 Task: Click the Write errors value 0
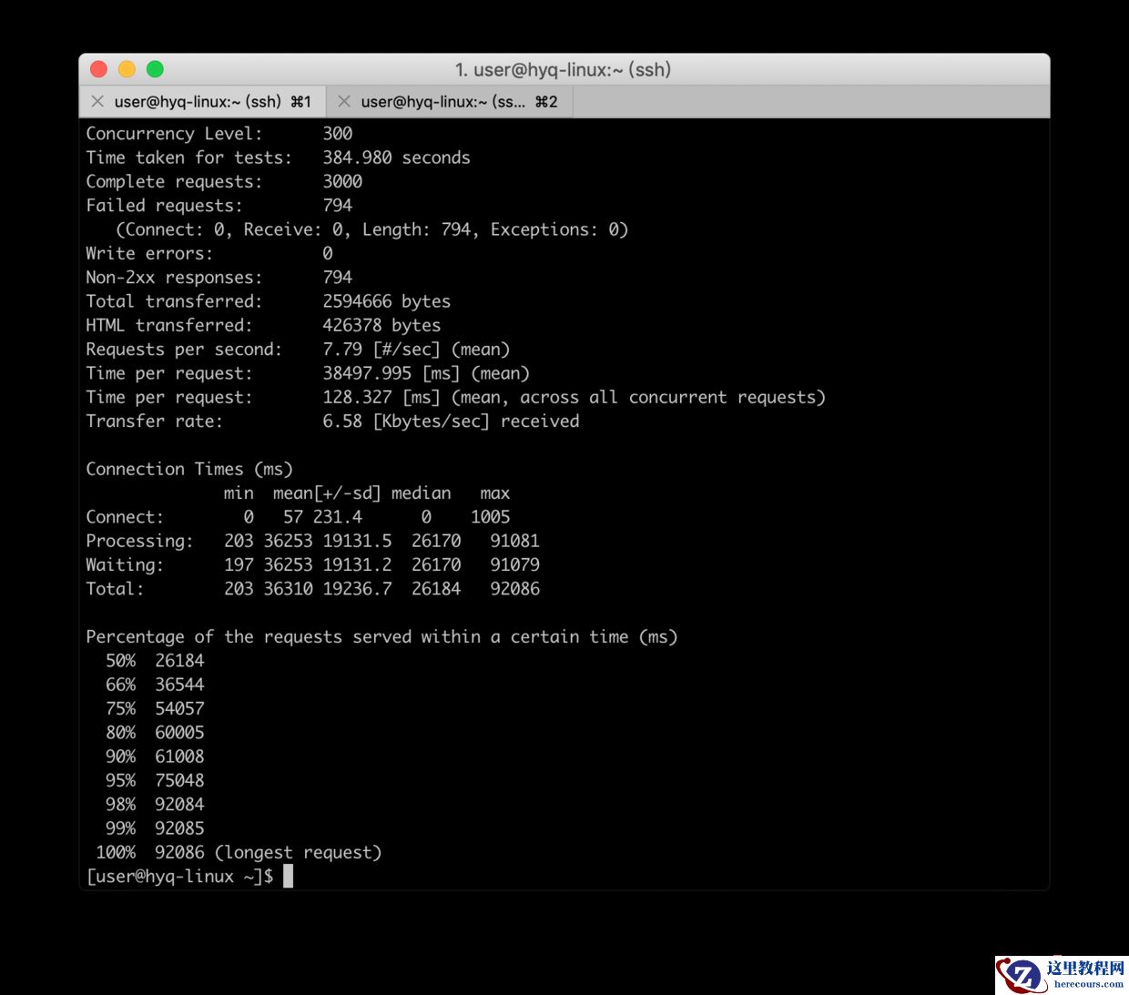[328, 253]
